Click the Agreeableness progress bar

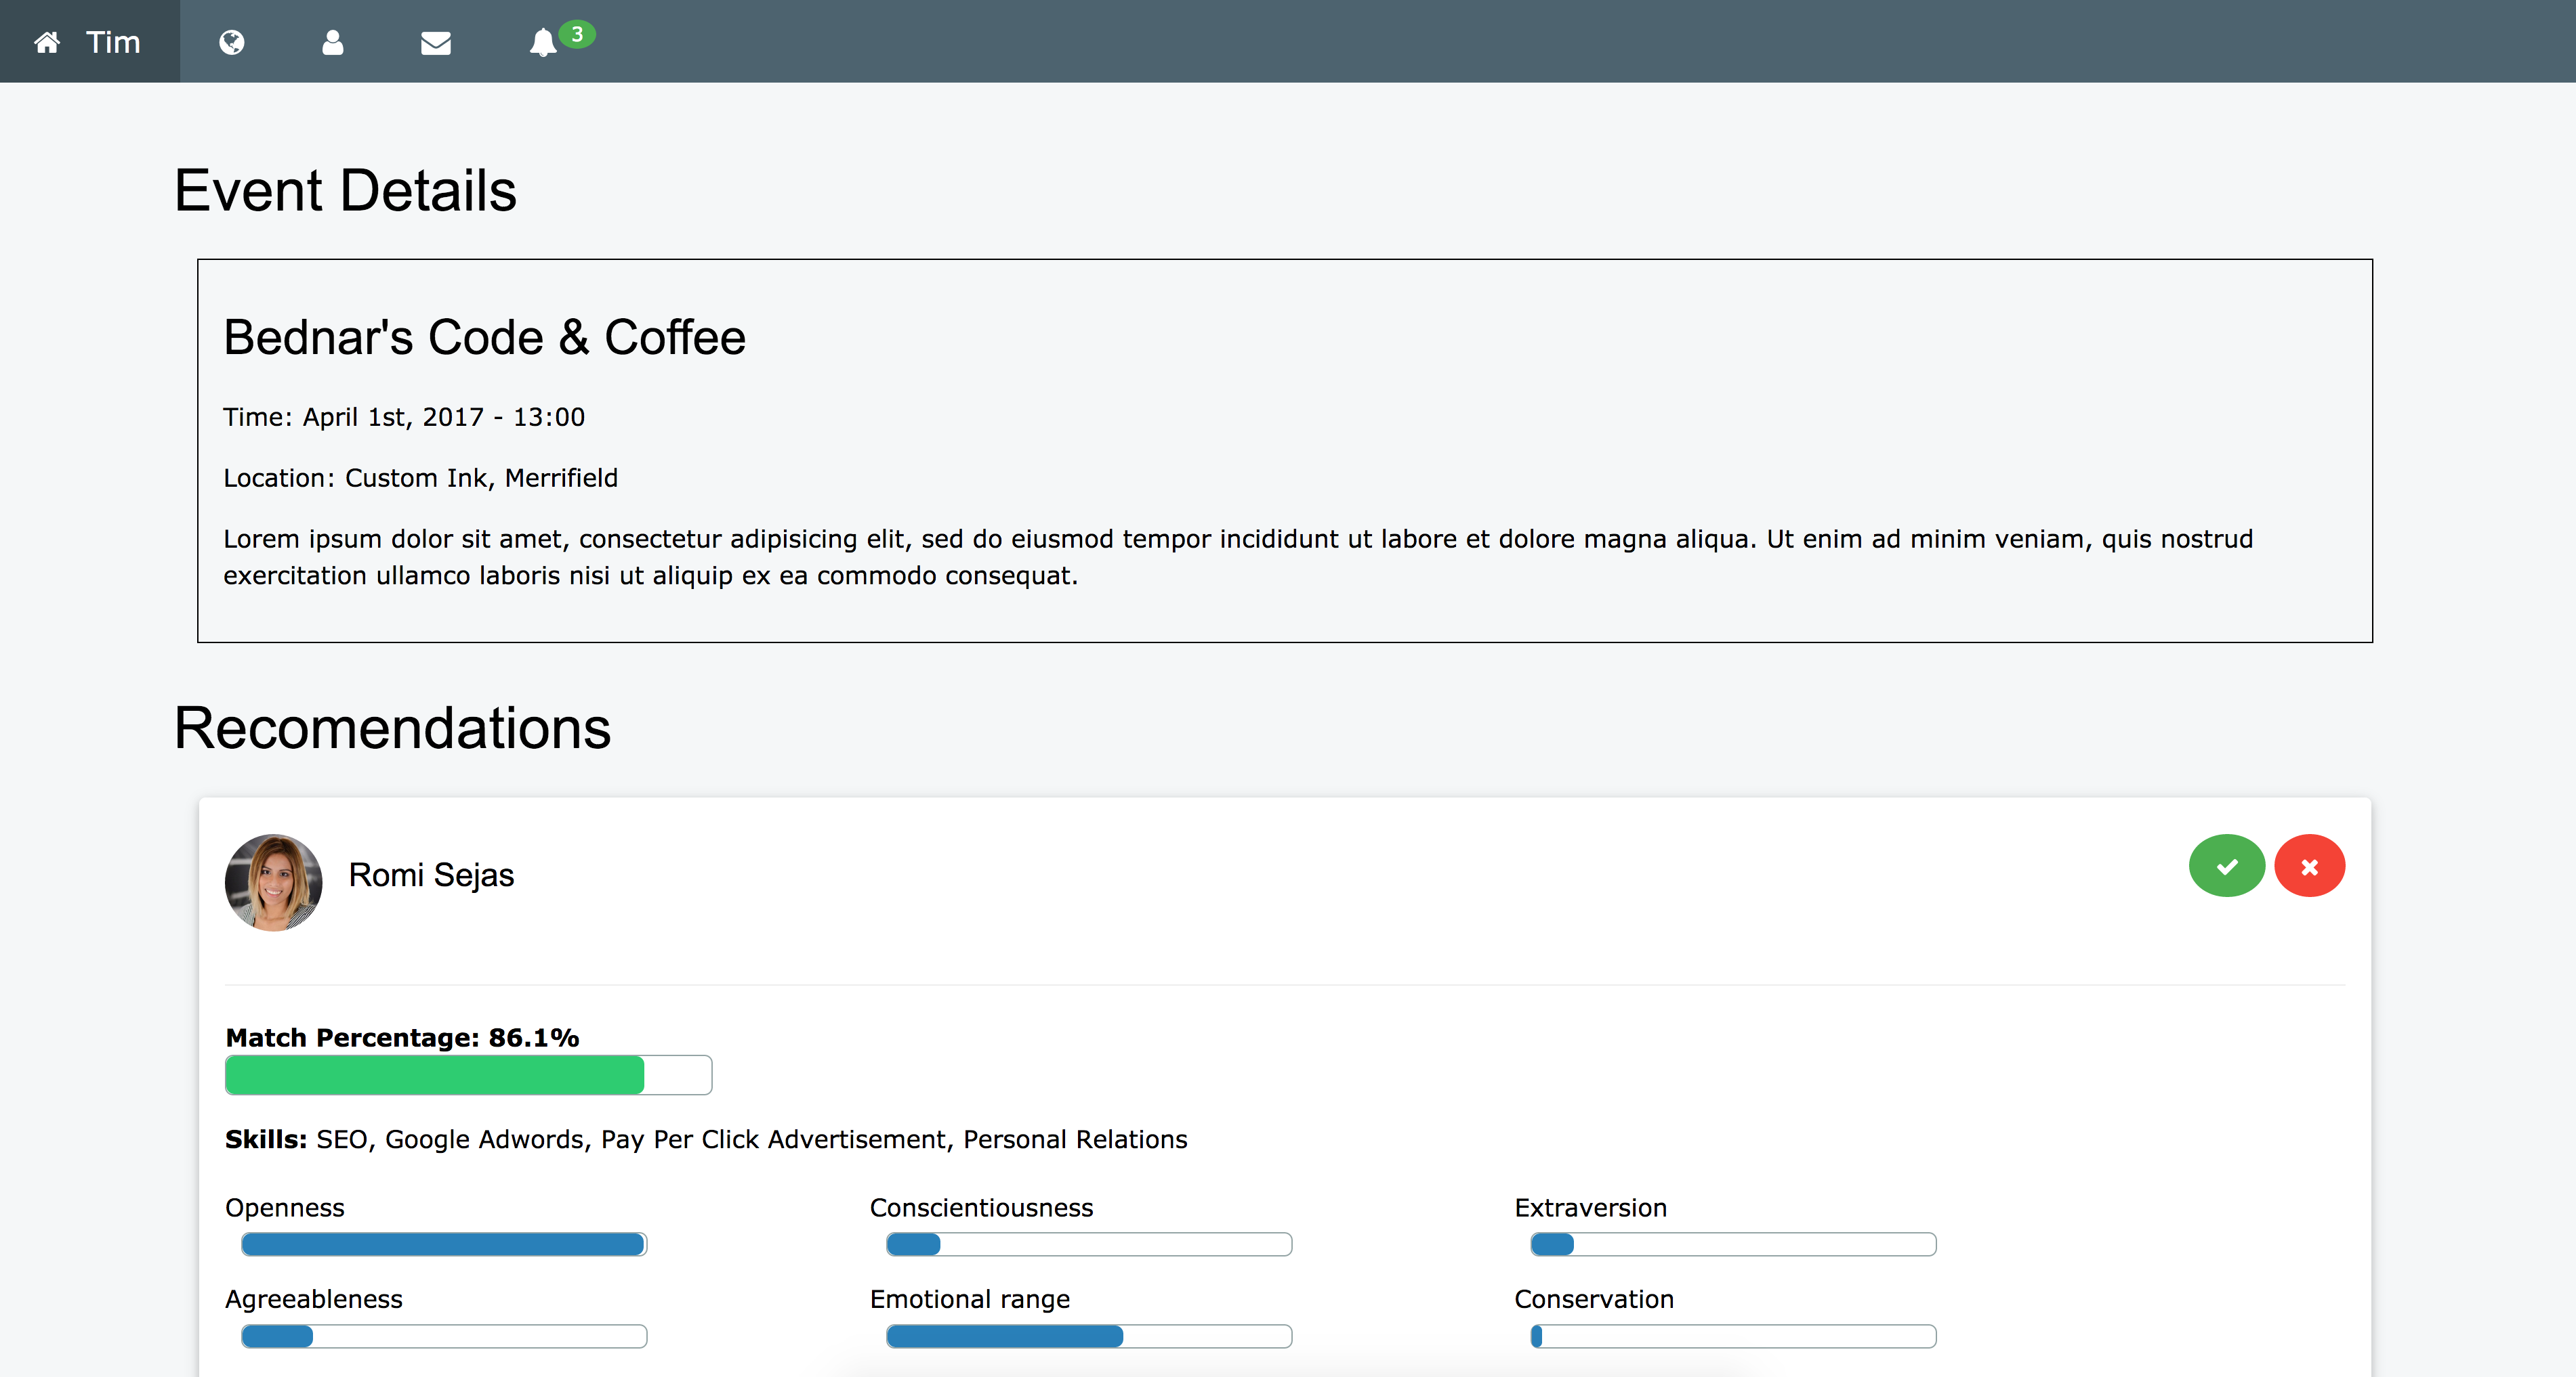[x=444, y=1336]
